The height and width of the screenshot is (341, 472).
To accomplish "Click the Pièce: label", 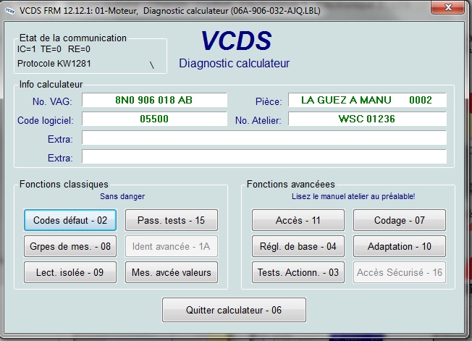I will 269,102.
